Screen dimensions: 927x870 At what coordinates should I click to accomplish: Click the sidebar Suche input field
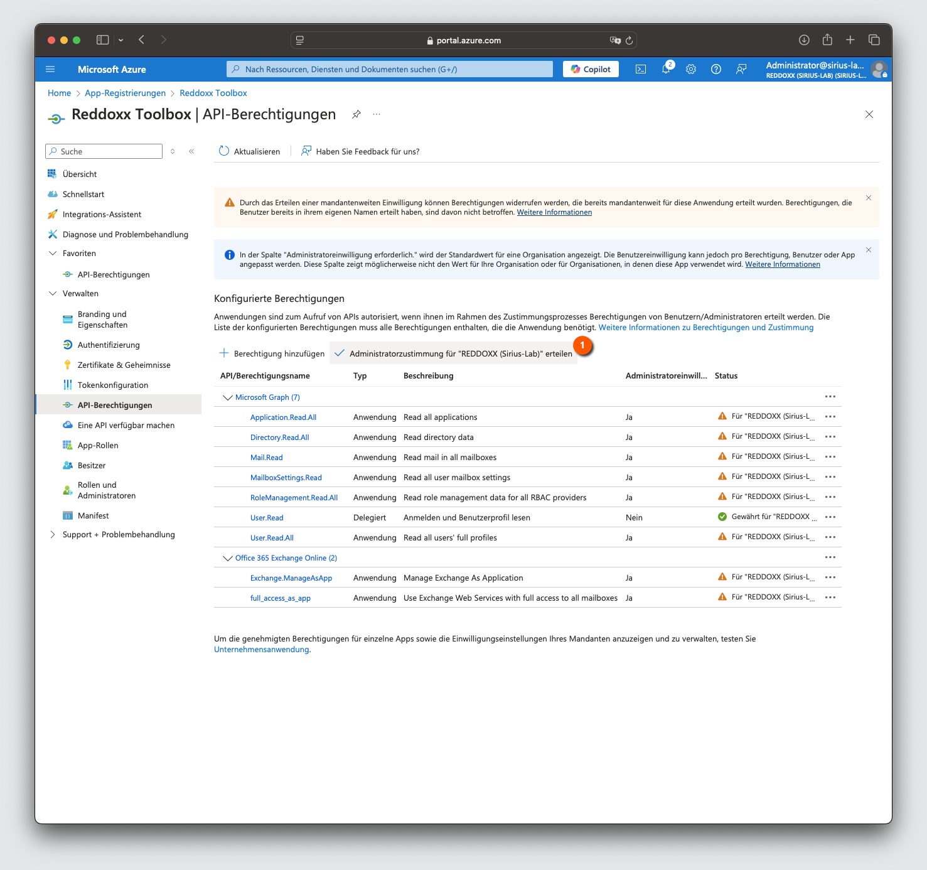pos(104,151)
